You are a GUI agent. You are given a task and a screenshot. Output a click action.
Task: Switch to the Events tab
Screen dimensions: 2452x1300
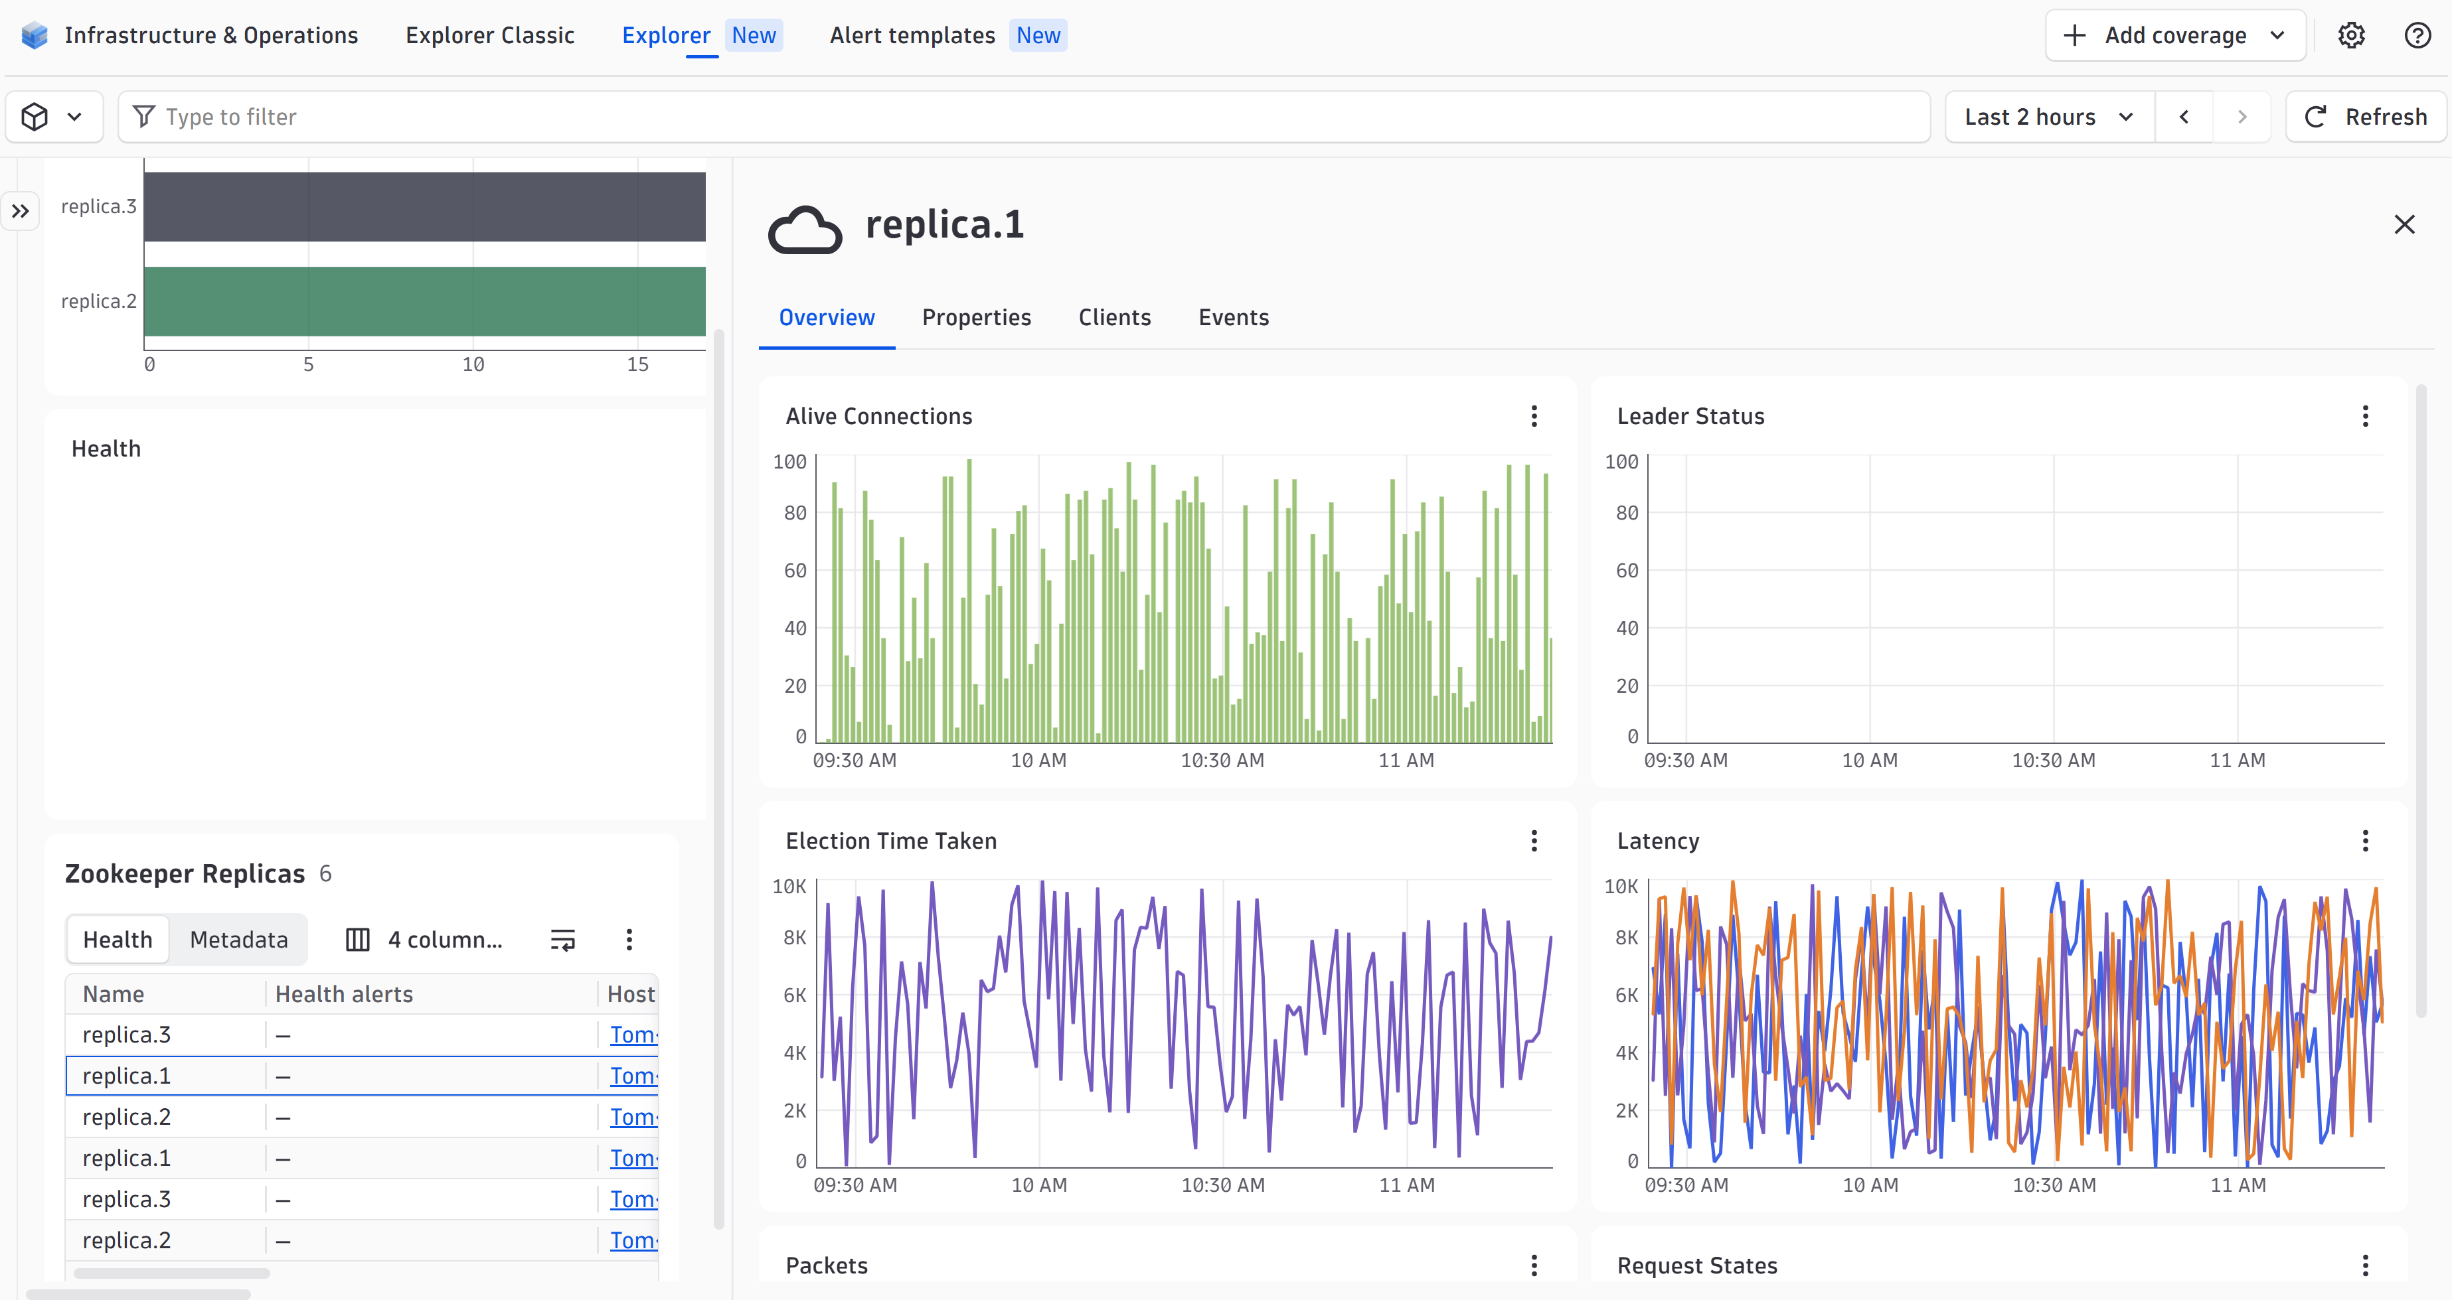[1234, 318]
